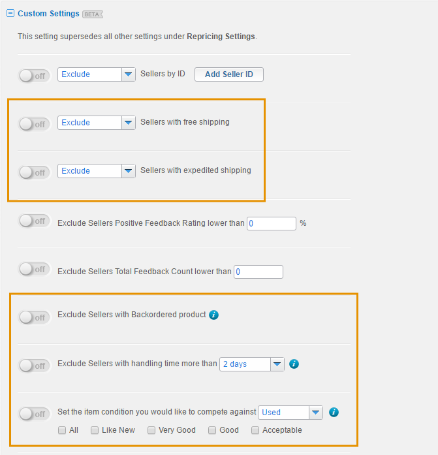Viewport: 438px width, 455px height.
Task: Toggle Exclude Sellers with Backordered product switch
Action: pyautogui.click(x=34, y=317)
